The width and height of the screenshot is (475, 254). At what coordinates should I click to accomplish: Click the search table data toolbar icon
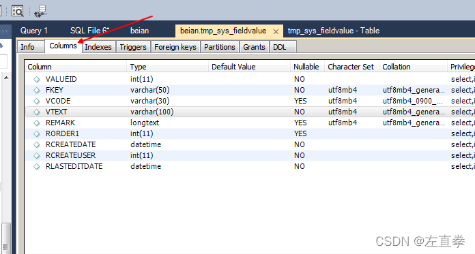pyautogui.click(x=18, y=11)
